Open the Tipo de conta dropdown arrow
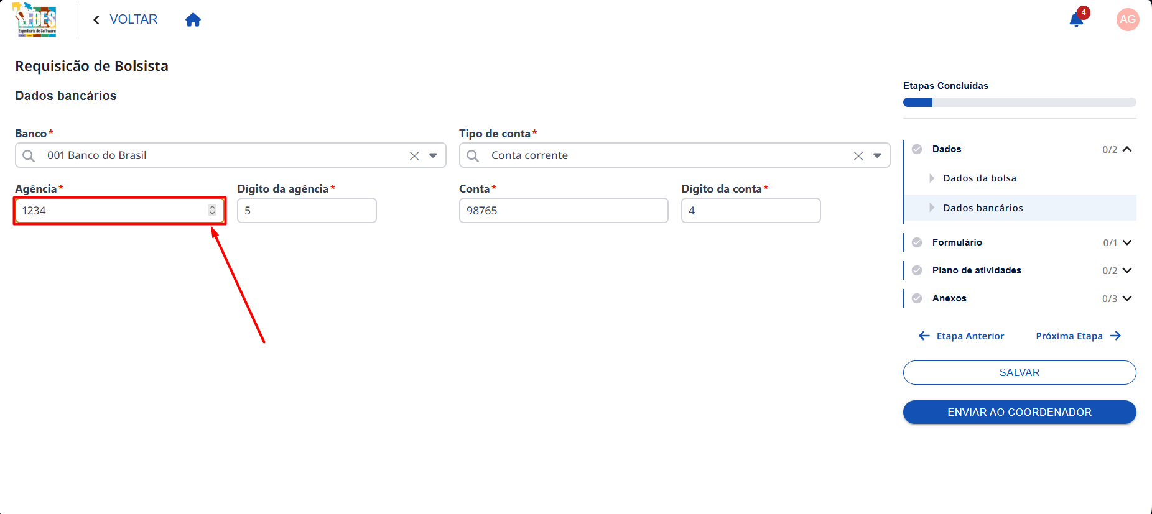1152x514 pixels. pyautogui.click(x=877, y=155)
